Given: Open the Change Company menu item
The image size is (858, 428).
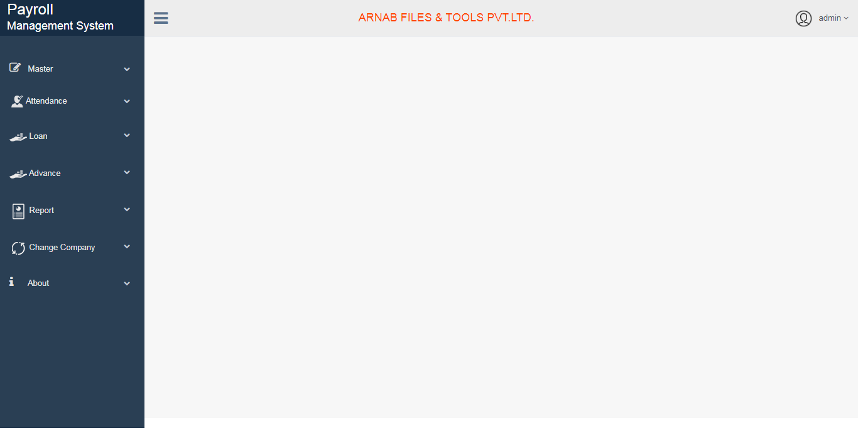Looking at the screenshot, I should pyautogui.click(x=72, y=248).
